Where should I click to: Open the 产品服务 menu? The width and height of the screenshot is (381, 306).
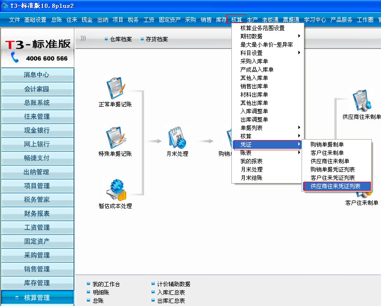pos(341,19)
